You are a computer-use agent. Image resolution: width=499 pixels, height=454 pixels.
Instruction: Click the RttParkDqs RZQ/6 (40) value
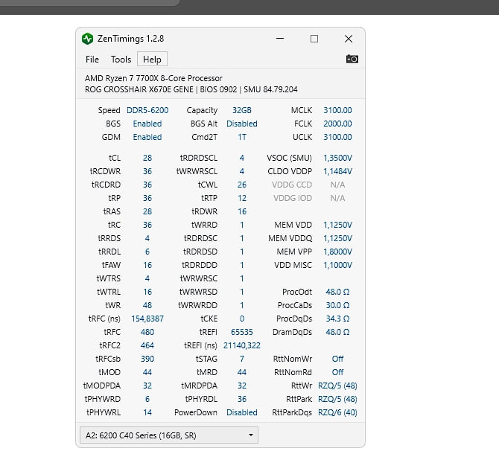pos(337,412)
